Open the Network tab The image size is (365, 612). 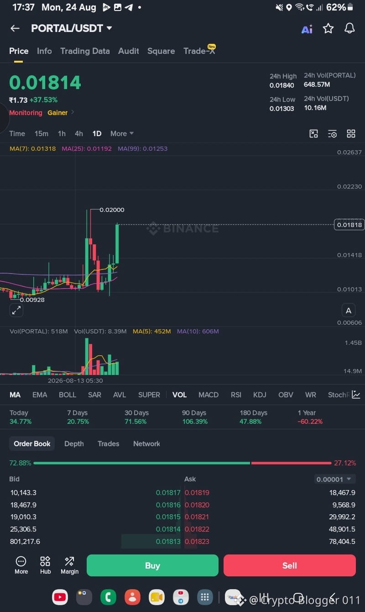[x=146, y=443]
